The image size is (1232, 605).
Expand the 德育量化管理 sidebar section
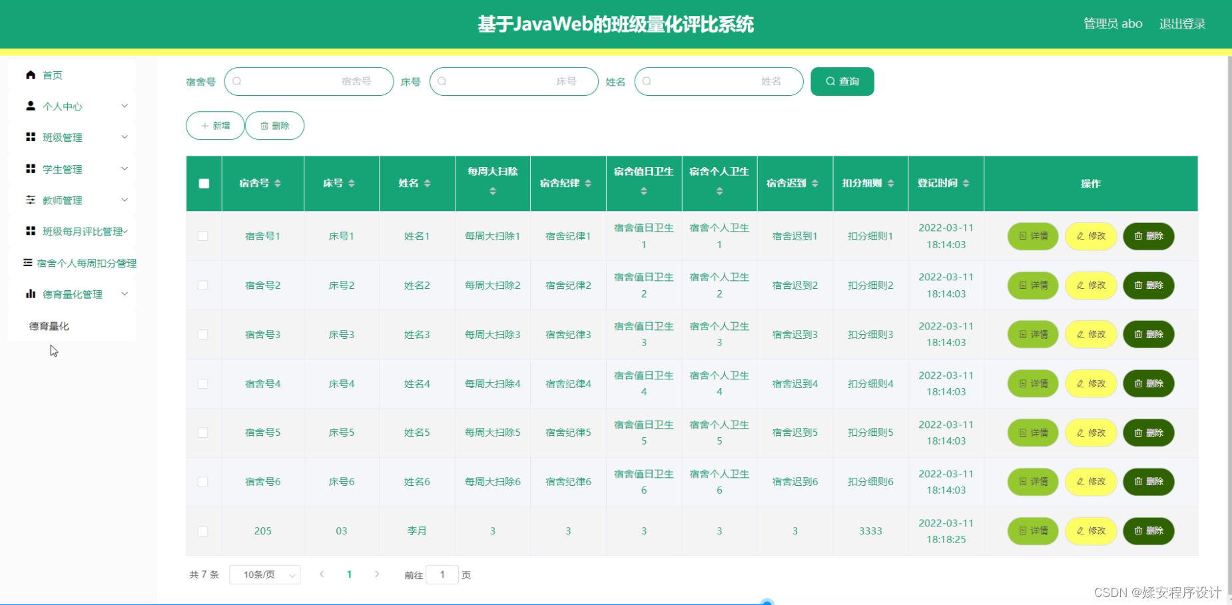[x=72, y=294]
